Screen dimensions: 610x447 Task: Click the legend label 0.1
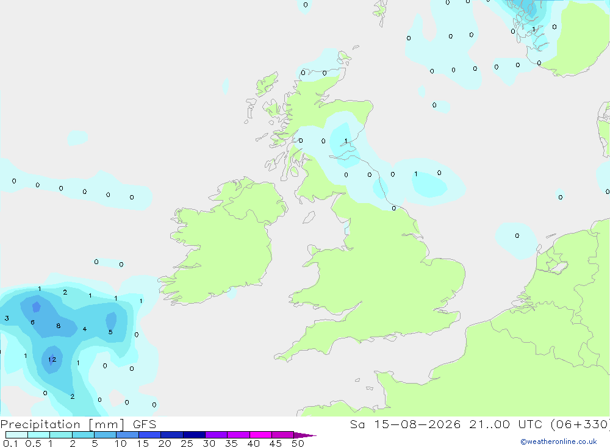(x=10, y=443)
